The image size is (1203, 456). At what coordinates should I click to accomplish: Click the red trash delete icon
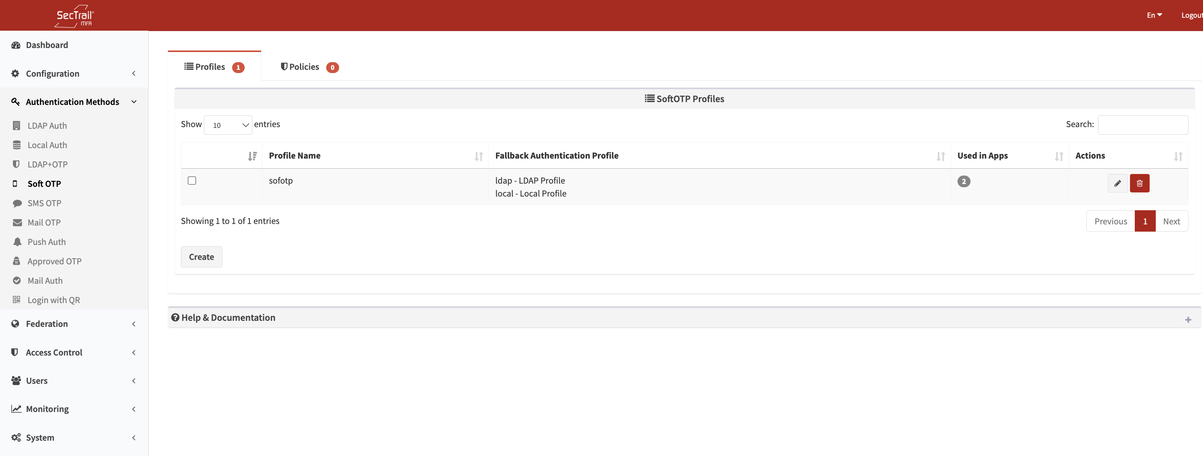pos(1139,183)
